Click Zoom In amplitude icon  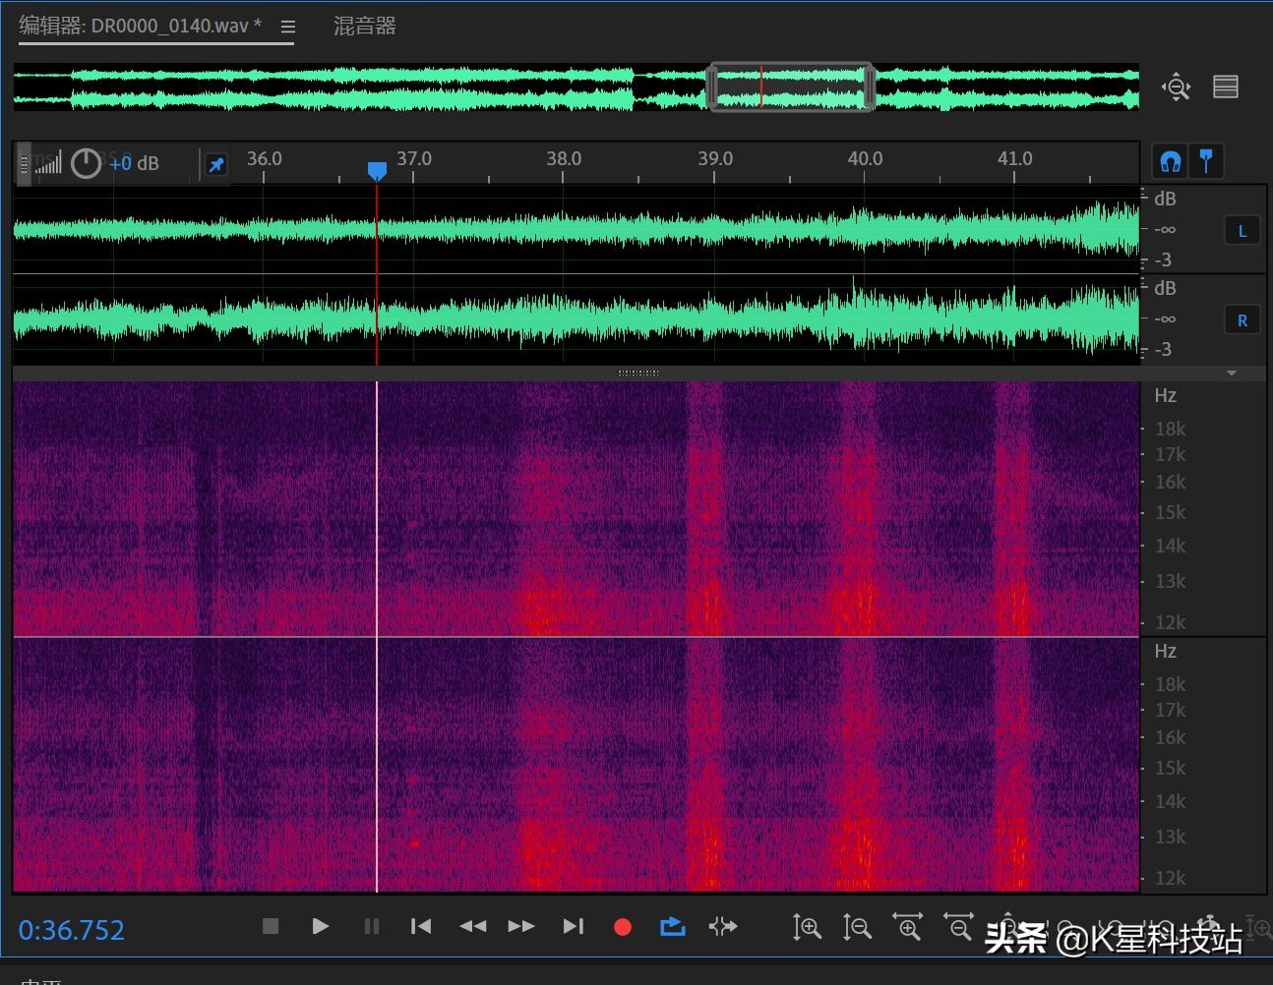point(807,926)
